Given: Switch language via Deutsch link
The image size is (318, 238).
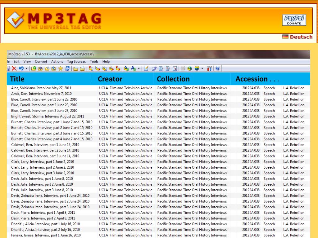Looking at the screenshot, I should click(298, 37).
